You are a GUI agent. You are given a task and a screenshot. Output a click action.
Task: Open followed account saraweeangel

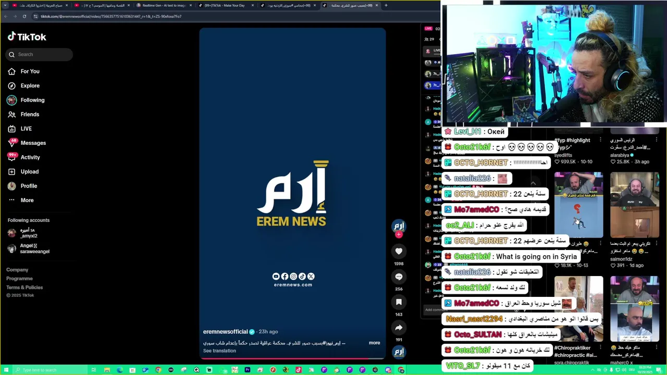[34, 248]
